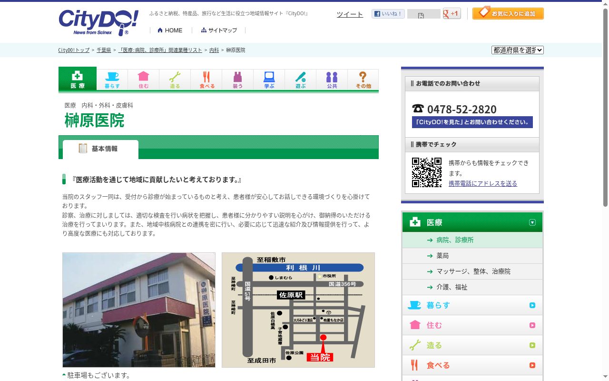Open the サイトマップ link
609x381 pixels.
[219, 30]
